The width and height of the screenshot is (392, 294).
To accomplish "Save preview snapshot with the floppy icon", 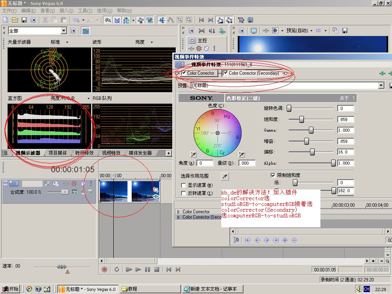I will pyautogui.click(x=345, y=31).
